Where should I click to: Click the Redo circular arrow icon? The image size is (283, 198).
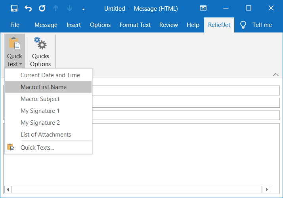coord(42,8)
